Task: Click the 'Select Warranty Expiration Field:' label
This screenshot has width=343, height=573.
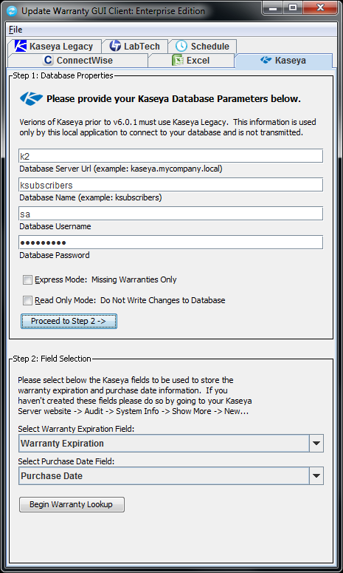Action: 76,429
